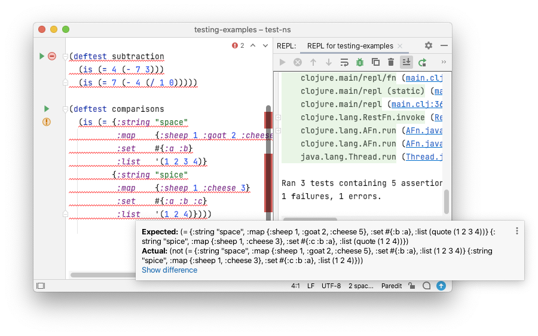Expand the RestFn.invoke stack frame
The image size is (538, 336).
tap(278, 117)
